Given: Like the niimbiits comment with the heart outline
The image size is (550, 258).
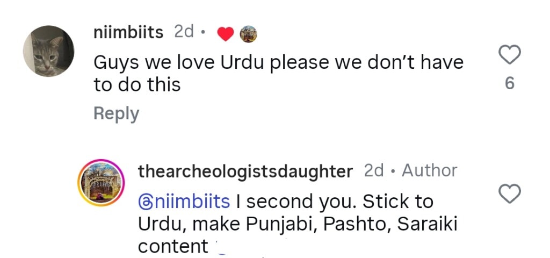Looking at the screenshot, I should point(510,55).
